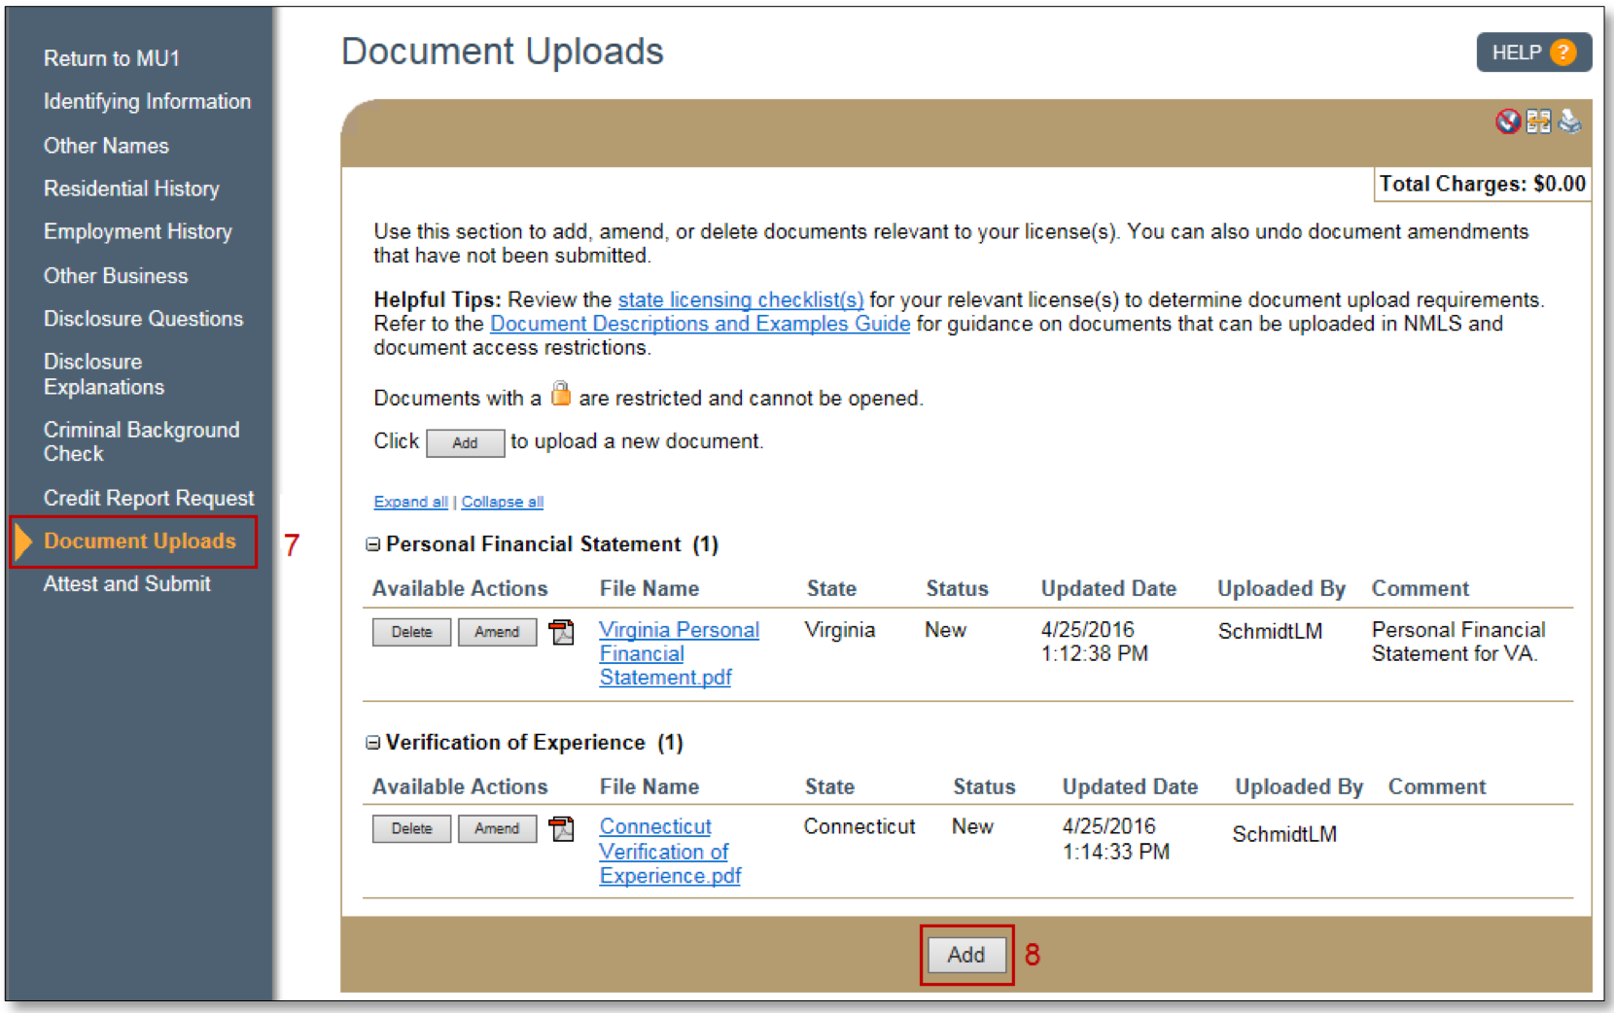Open Virginia Personal Financial Statement.pdf link
Viewport: 1614px width, 1013px height.
[679, 653]
